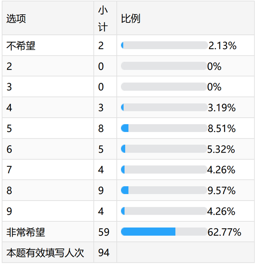Image resolution: width=256 pixels, height=265 pixels.
Task: Click the 3.19% percentage text
Action: (221, 108)
